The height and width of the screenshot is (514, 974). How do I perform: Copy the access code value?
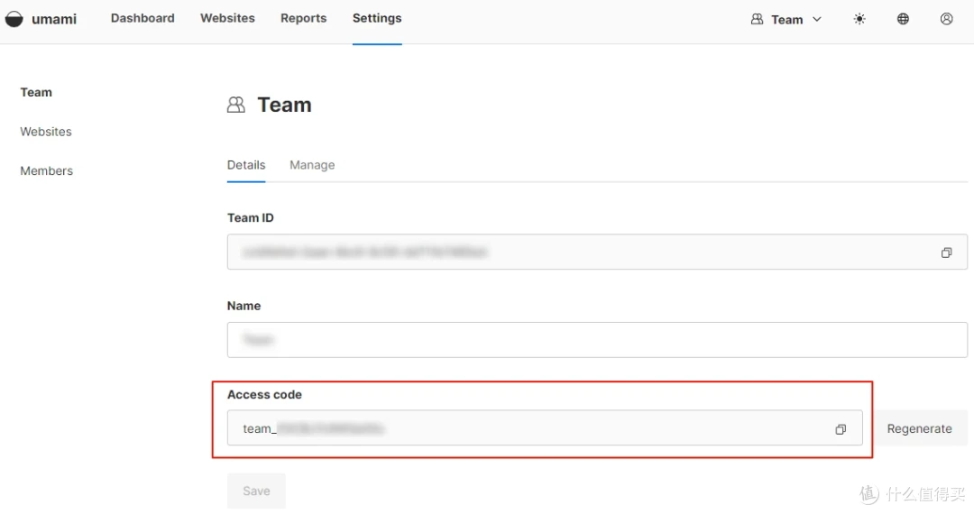pyautogui.click(x=841, y=429)
